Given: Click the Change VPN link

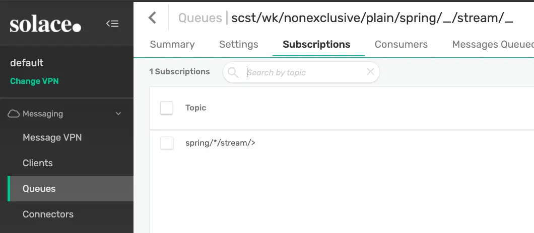Looking at the screenshot, I should [34, 81].
